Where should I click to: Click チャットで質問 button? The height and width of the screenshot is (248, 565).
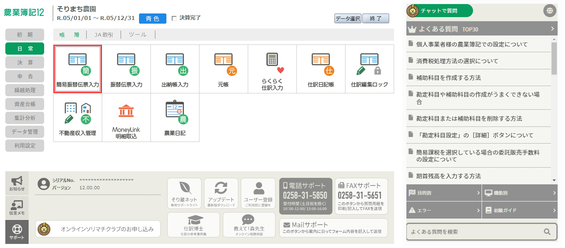pos(439,11)
